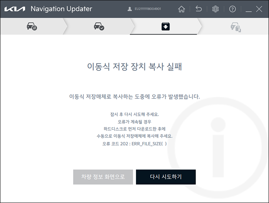Click the user account icon

130,9
